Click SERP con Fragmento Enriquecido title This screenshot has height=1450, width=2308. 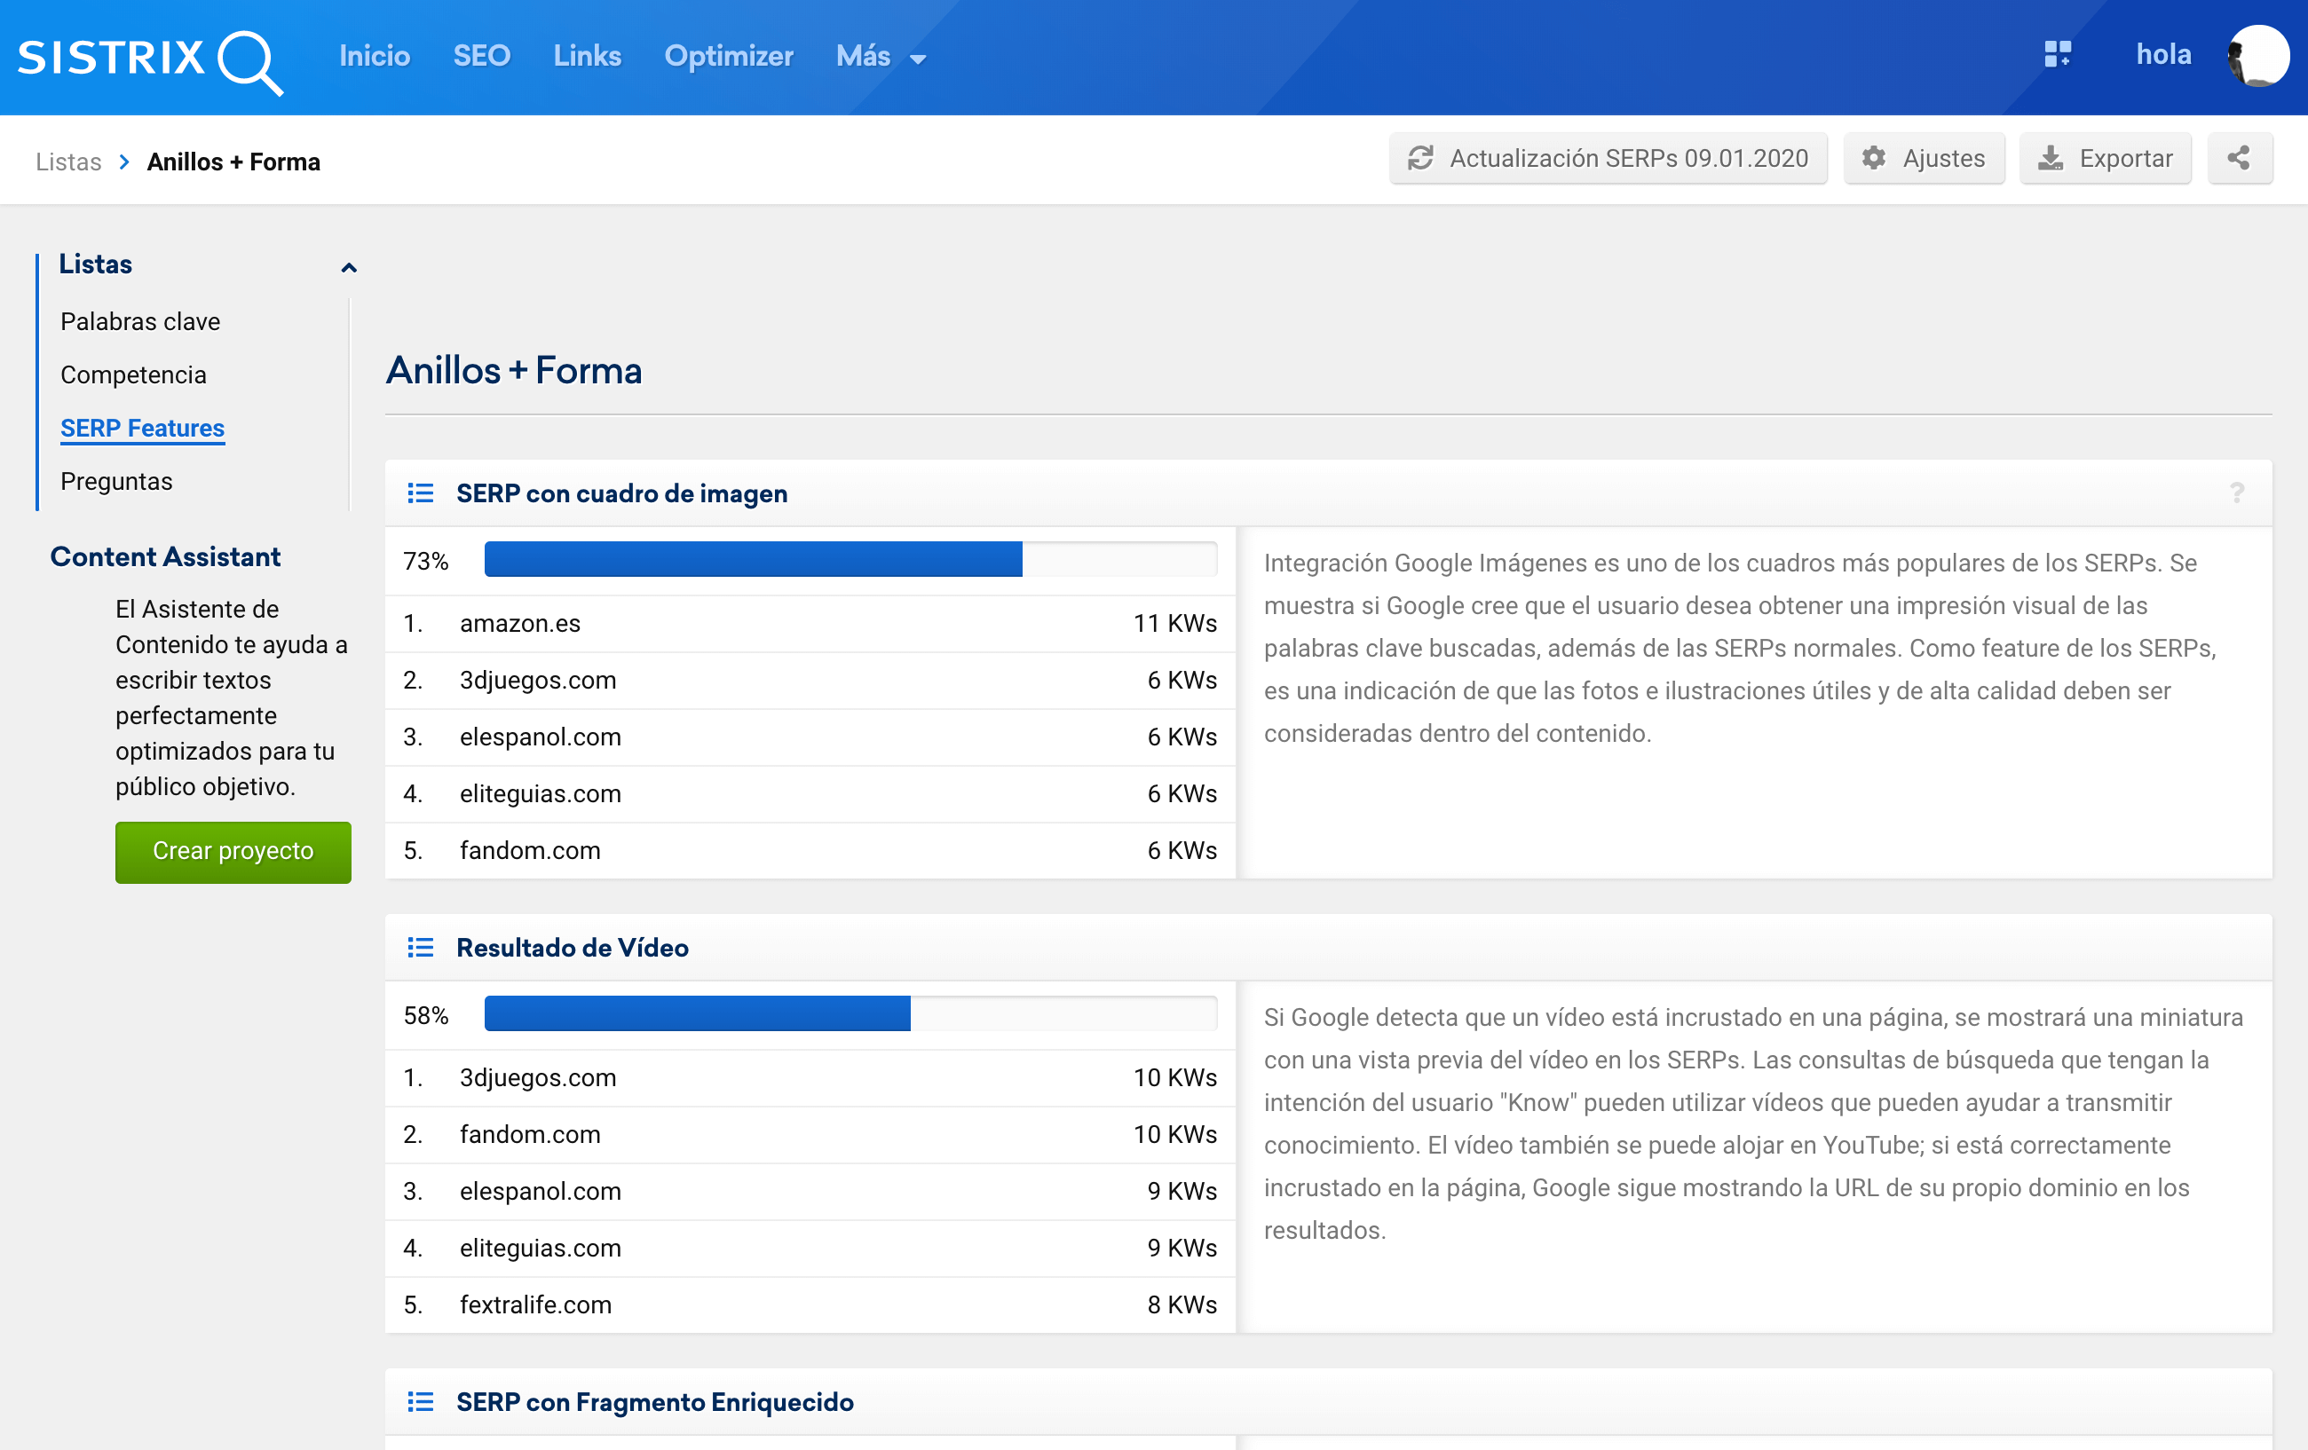(x=654, y=1401)
